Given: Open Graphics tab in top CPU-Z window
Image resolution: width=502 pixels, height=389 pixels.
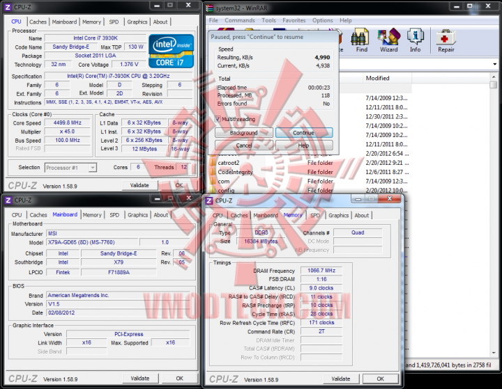Looking at the screenshot, I should tap(137, 22).
